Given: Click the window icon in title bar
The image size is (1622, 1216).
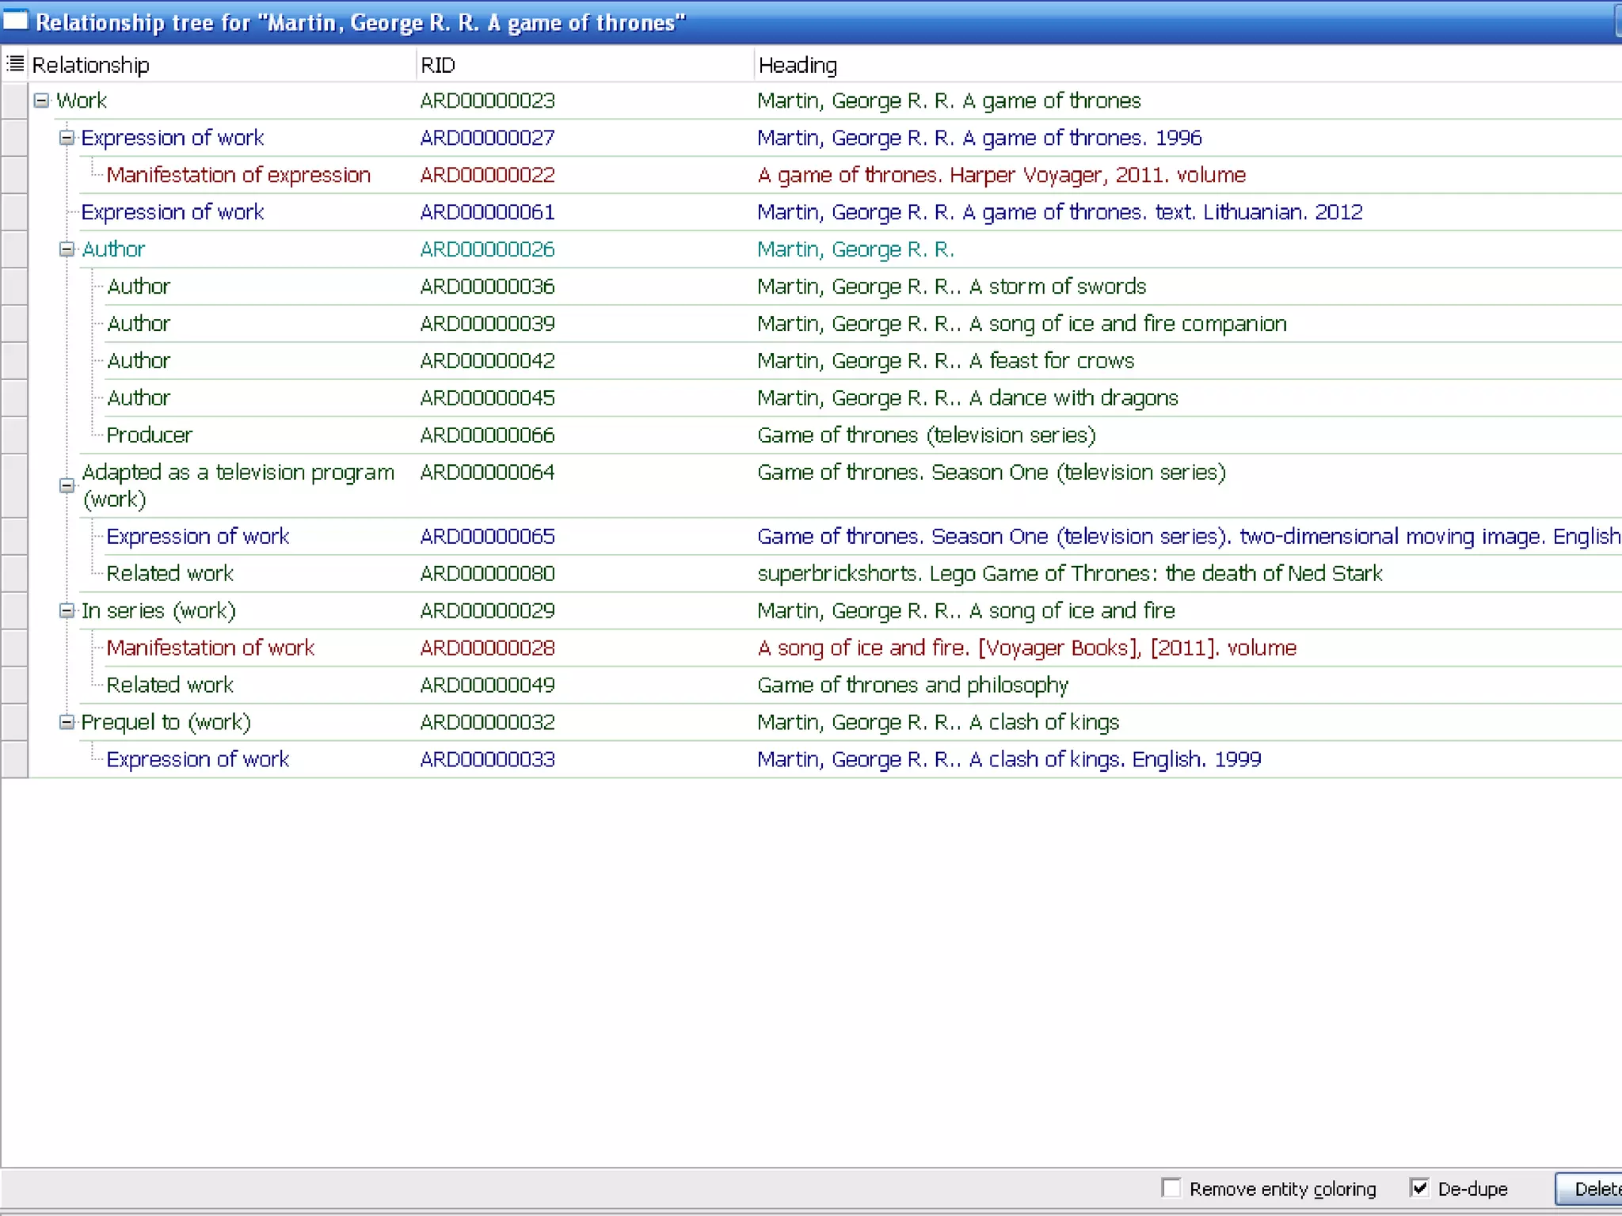Looking at the screenshot, I should (15, 21).
